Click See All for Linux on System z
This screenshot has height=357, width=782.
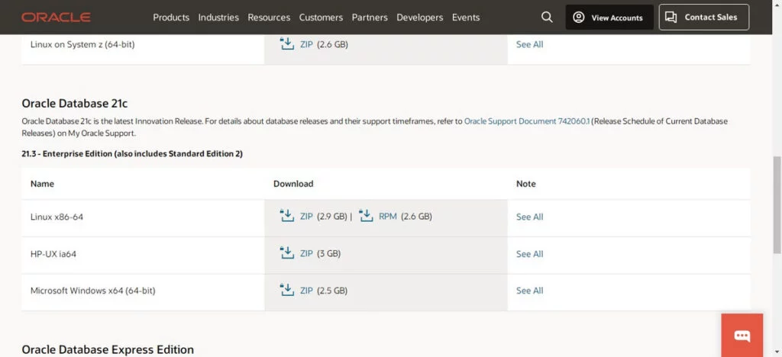coord(530,44)
